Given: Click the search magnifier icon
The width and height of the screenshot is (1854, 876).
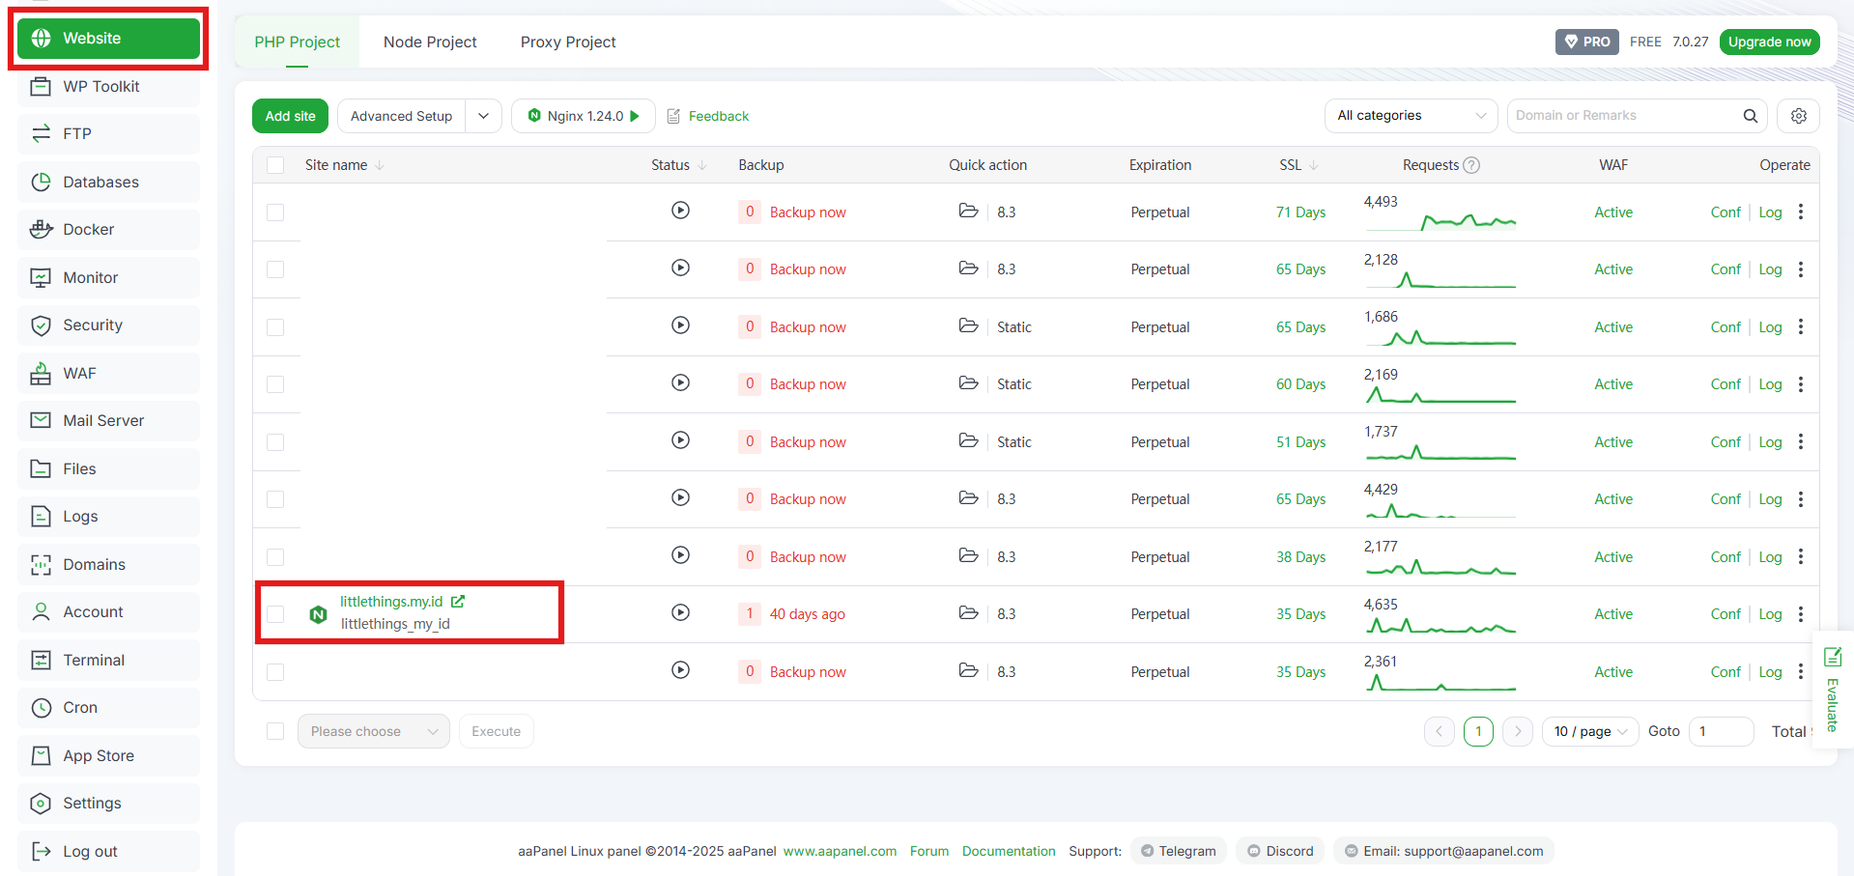Looking at the screenshot, I should pos(1750,116).
